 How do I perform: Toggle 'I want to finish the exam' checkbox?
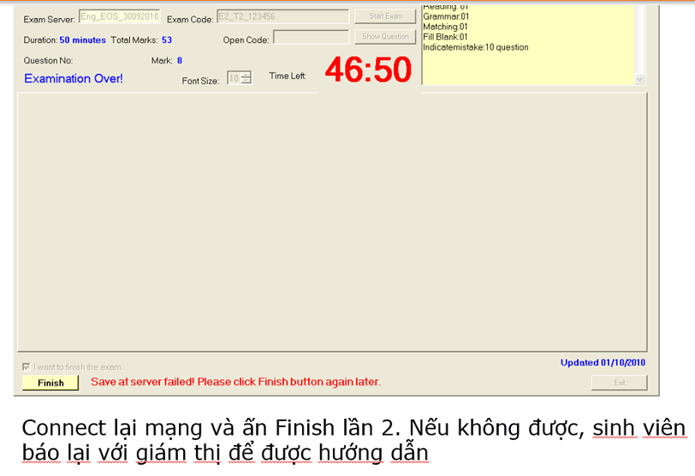[x=26, y=367]
